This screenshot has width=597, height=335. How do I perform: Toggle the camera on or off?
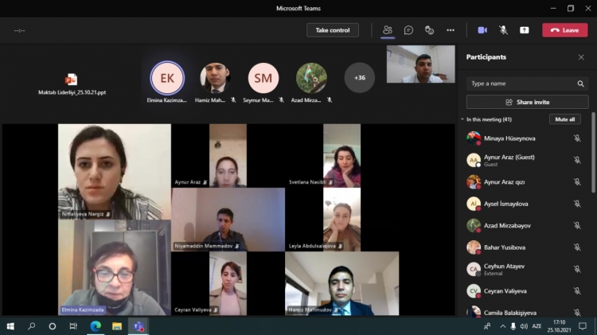[x=482, y=30]
